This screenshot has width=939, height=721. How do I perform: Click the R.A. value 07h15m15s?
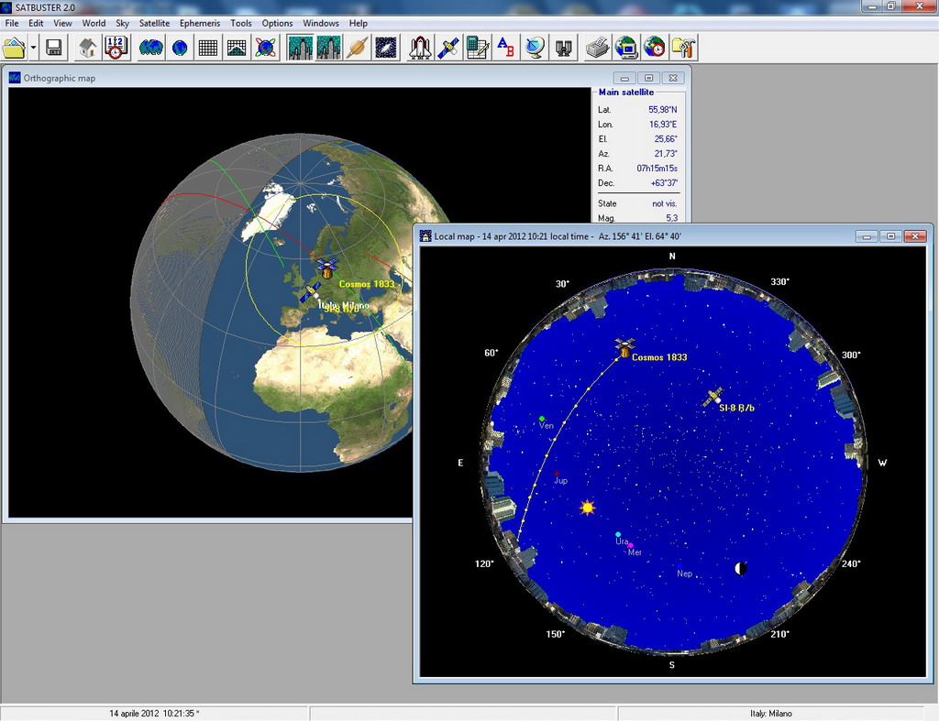657,169
